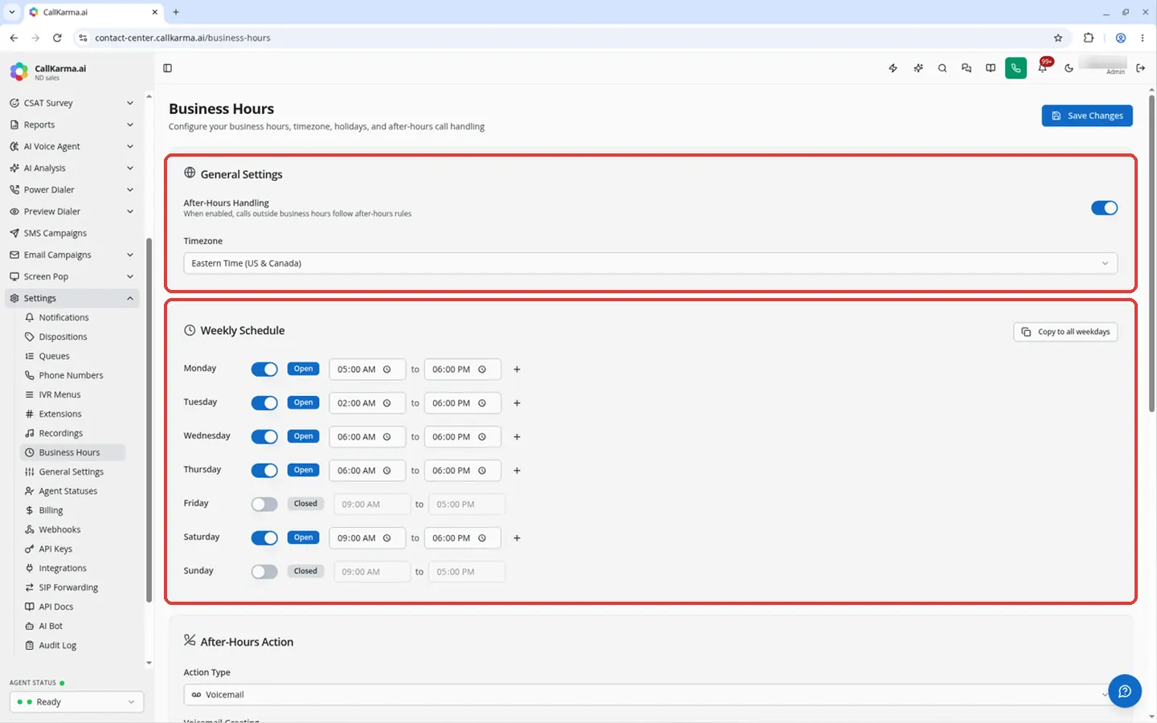This screenshot has height=723, width=1157.
Task: Click the logout icon in header
Action: (1140, 68)
